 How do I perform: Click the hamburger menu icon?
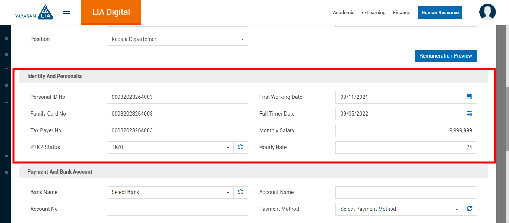point(66,12)
